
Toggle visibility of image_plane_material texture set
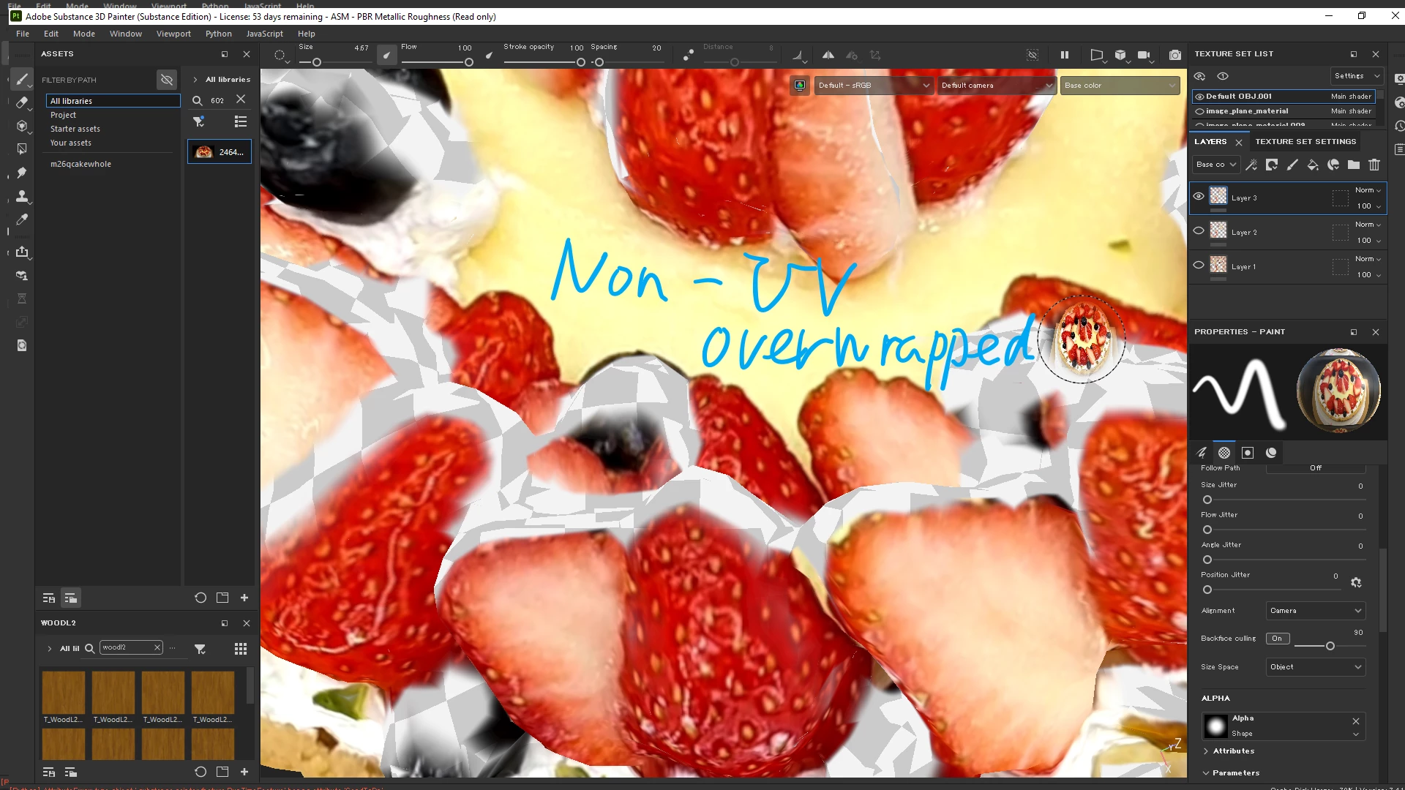[1199, 111]
